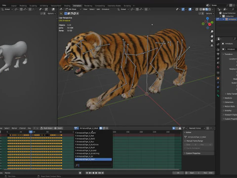Open main viewport Global orientation dropdown
237x178 pixels.
click(123, 9)
